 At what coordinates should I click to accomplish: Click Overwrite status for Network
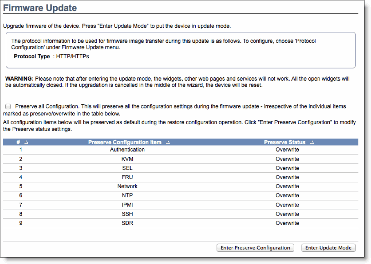pos(287,186)
